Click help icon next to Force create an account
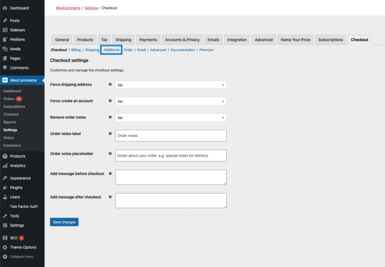Viewport: 385px width, 267px height. click(110, 101)
